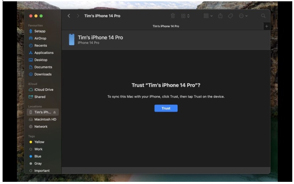Select the Gray tag
294x184 pixels.
pos(38,163)
